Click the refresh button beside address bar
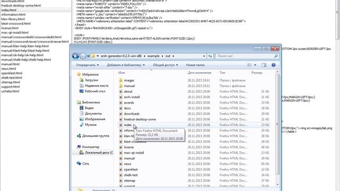This screenshot has height=191, width=340. point(210,56)
